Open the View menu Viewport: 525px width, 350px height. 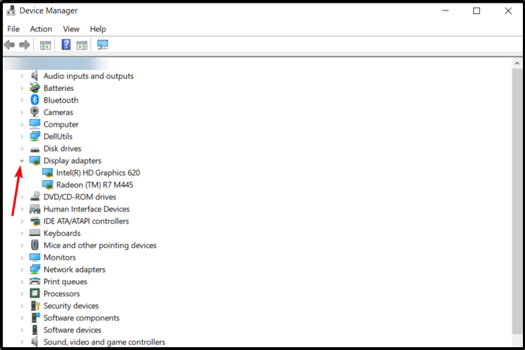pyautogui.click(x=71, y=29)
